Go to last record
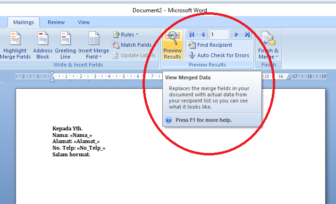Viewport: 336px width, 204px height. pos(247,34)
